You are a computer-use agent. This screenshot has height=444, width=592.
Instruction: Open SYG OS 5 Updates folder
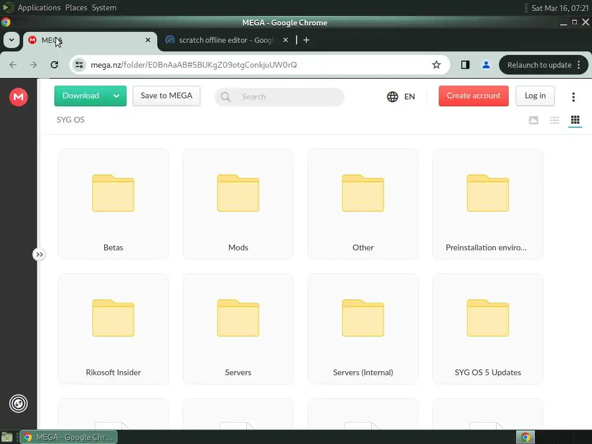point(488,329)
